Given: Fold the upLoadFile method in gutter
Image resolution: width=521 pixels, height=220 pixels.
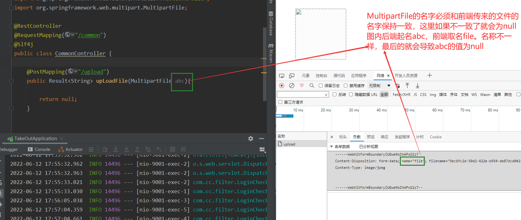Looking at the screenshot, I should [x=11, y=81].
